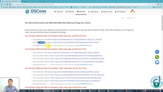
Task: Click Zalo 0974114905 link under Revit 2020
Action: coord(81,84)
